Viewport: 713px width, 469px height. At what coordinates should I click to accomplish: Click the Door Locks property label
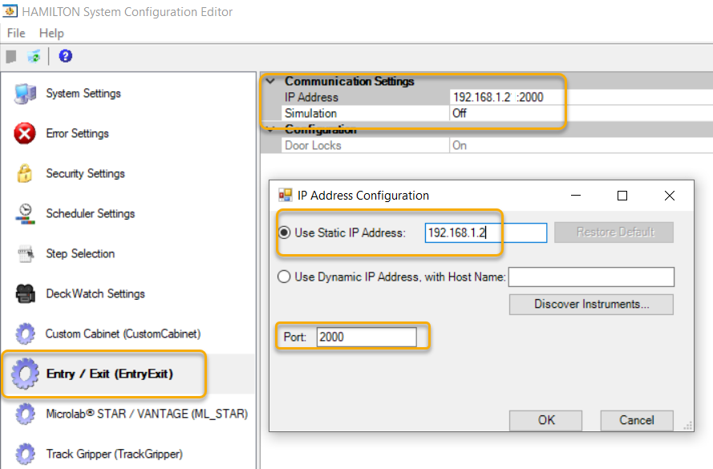(x=313, y=145)
